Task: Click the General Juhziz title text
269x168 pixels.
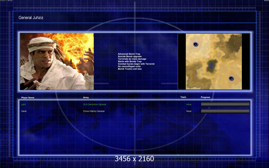Action: (x=31, y=18)
